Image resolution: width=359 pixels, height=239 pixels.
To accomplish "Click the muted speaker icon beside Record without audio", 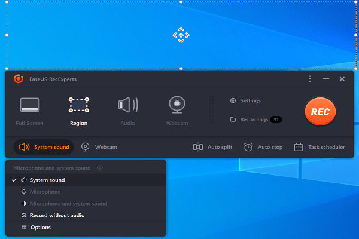I will click(x=23, y=215).
